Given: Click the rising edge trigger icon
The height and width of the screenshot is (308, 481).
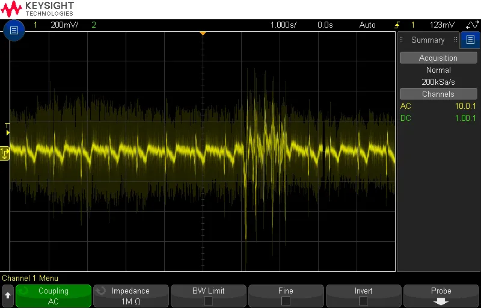Looking at the screenshot, I should pos(397,25).
